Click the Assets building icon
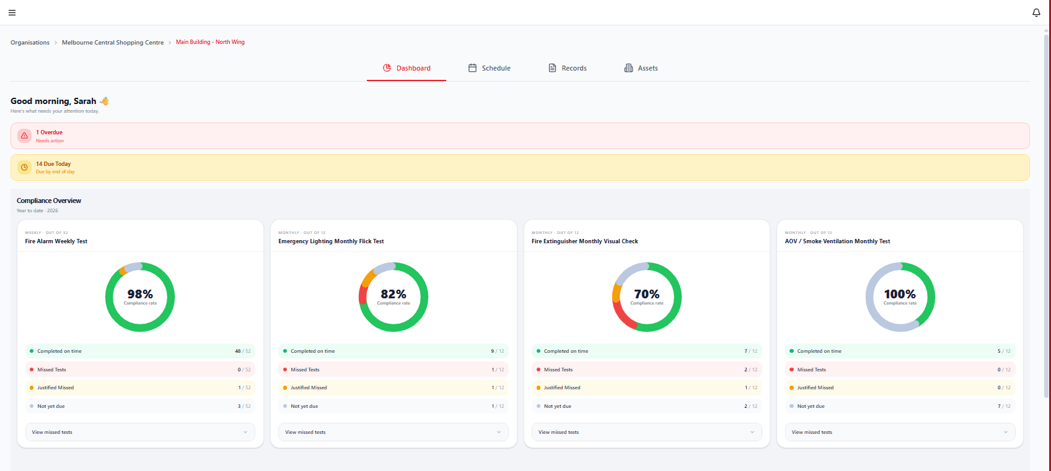 [x=628, y=68]
